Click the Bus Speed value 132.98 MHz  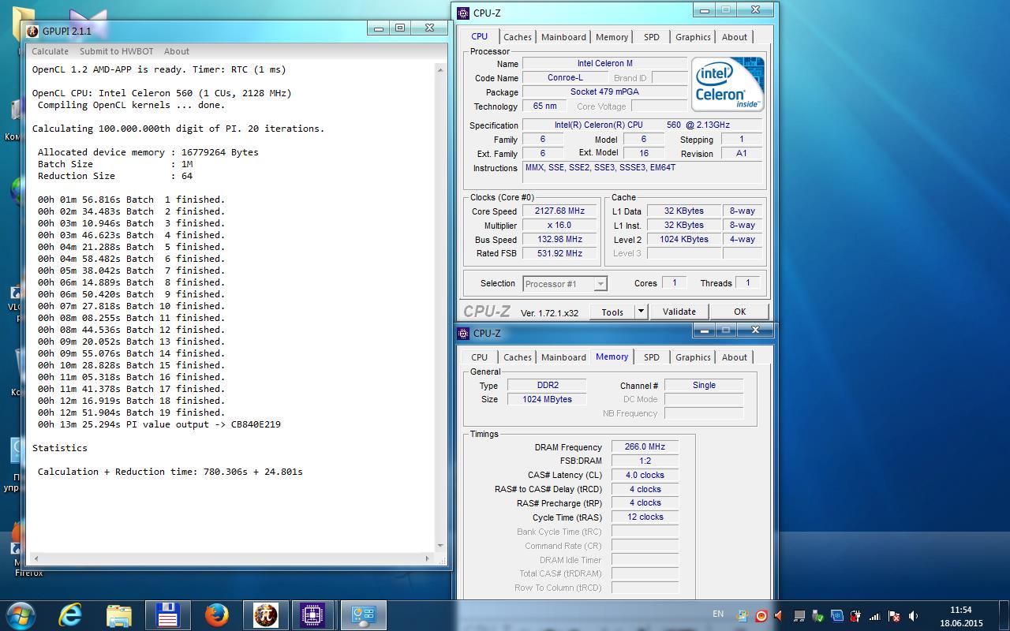pyautogui.click(x=559, y=240)
